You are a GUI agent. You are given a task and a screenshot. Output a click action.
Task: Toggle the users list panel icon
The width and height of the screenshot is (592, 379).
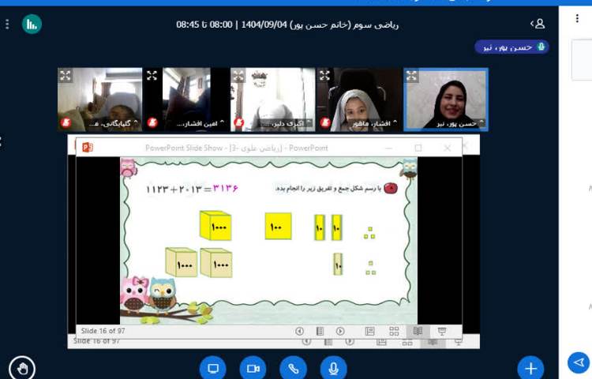point(538,24)
